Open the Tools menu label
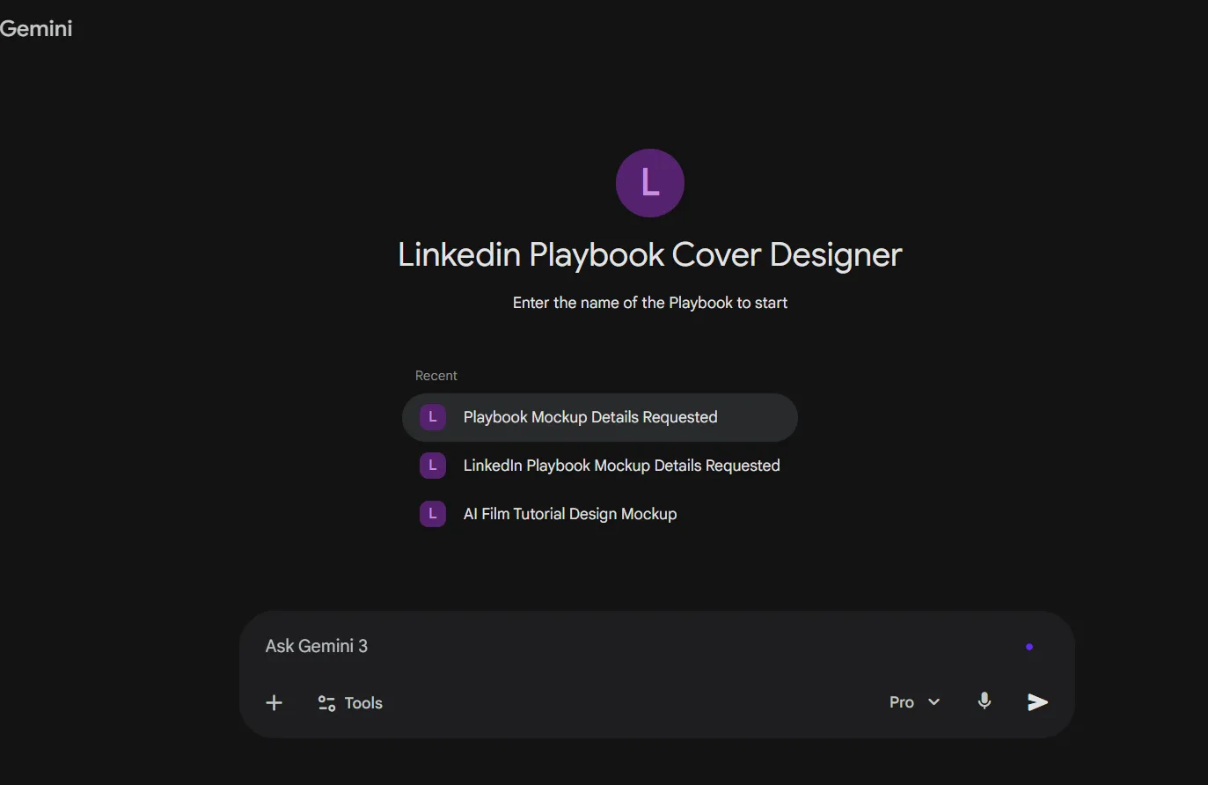1208x785 pixels. point(363,702)
